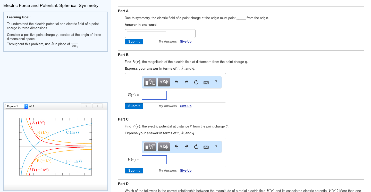Image resolution: width=371 pixels, height=192 pixels.
Task: Open My Answers for Part B
Action: (x=168, y=106)
